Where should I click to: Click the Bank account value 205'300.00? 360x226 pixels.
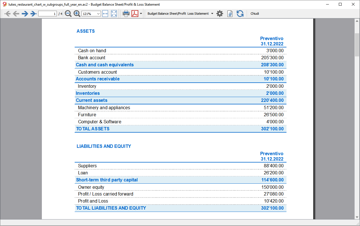[272, 58]
